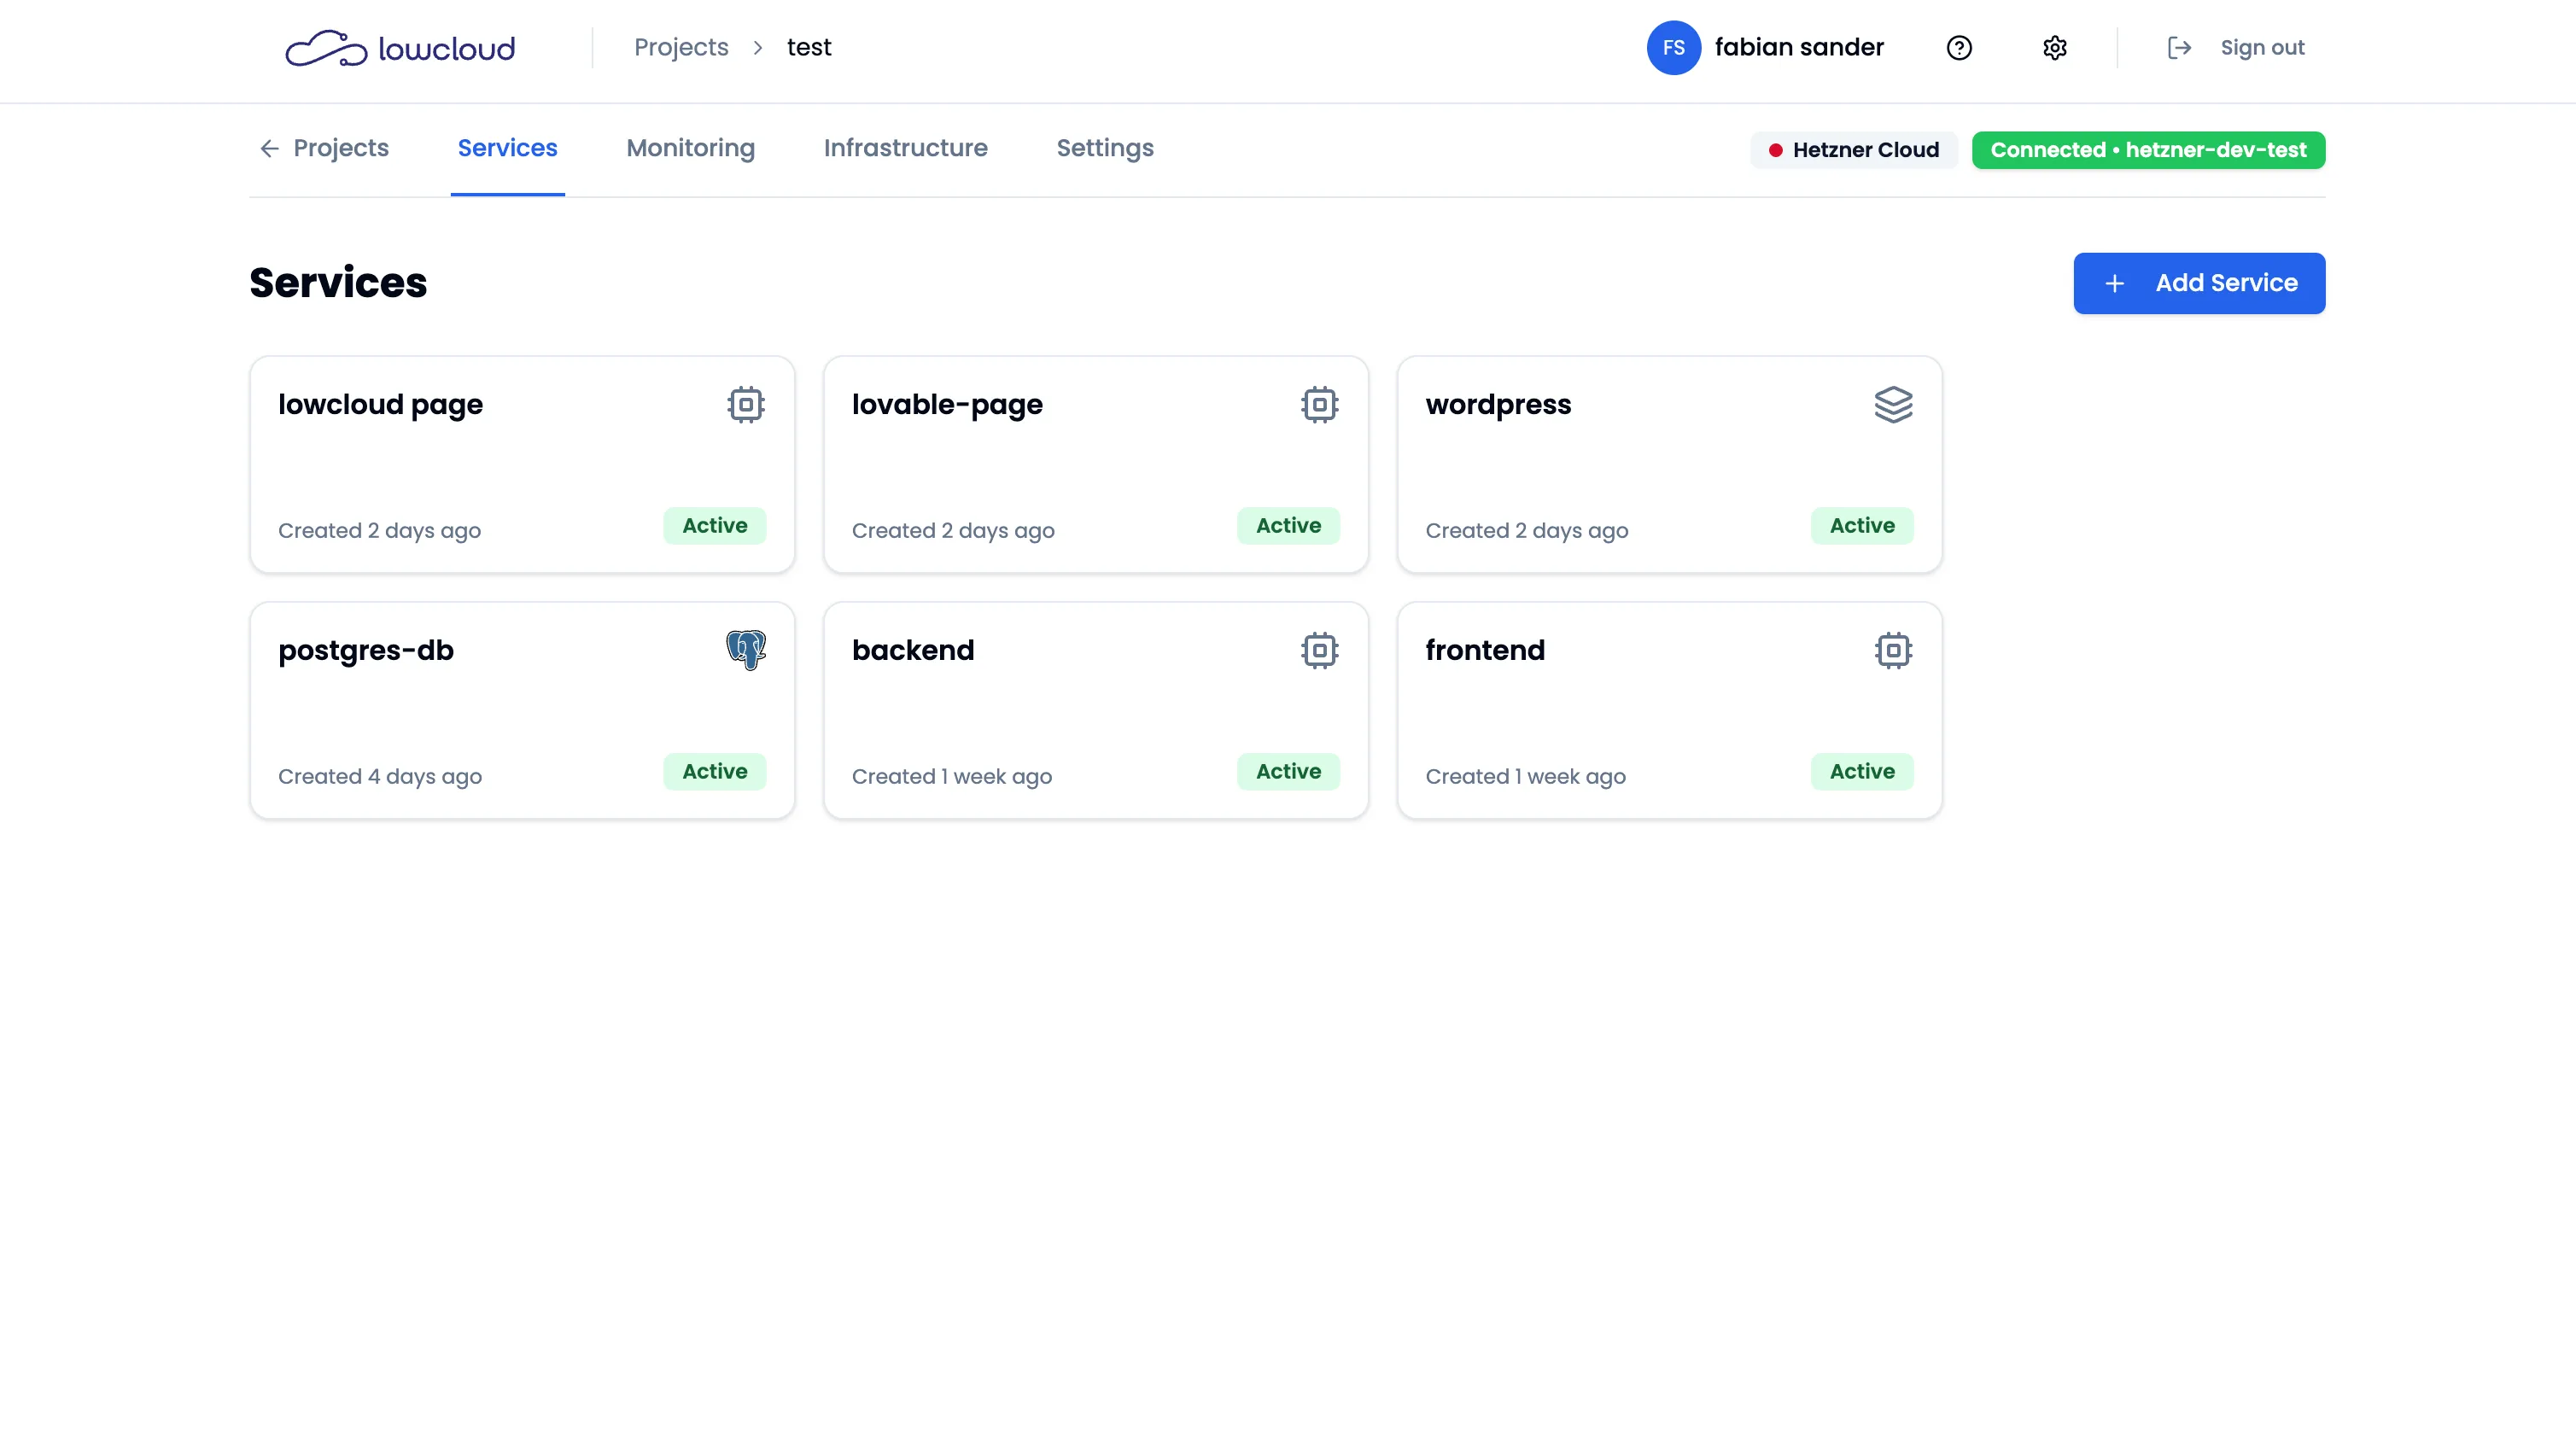Click the Active badge on backend card

coord(1288,771)
